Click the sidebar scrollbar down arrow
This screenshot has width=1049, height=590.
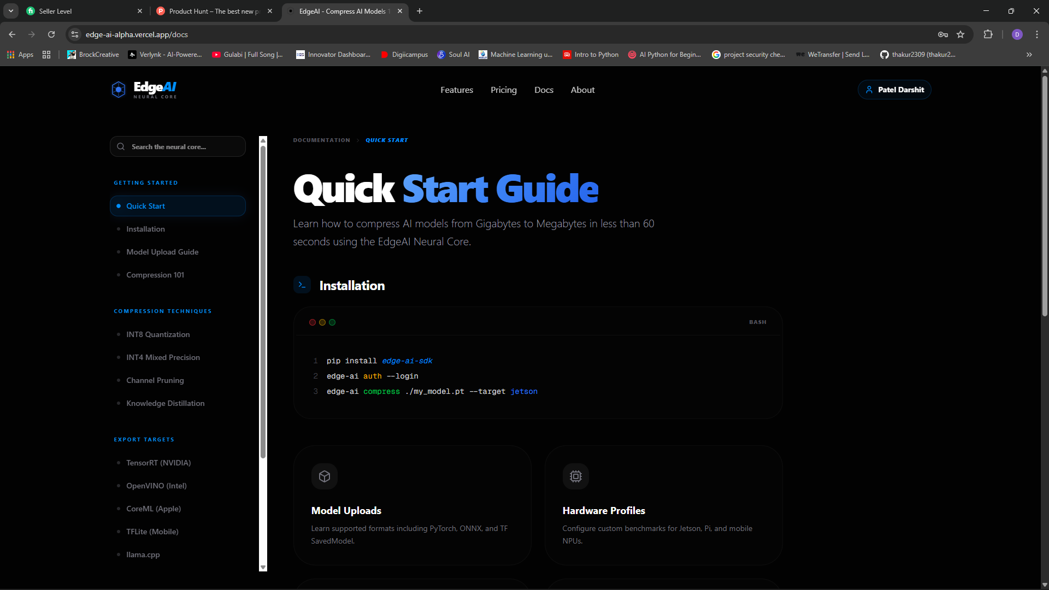pyautogui.click(x=263, y=568)
